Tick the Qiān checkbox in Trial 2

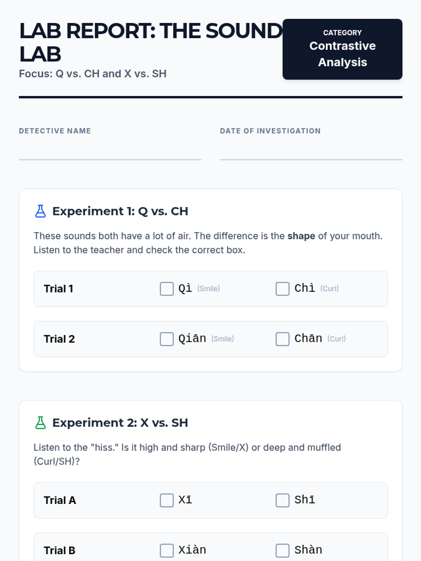coord(167,339)
